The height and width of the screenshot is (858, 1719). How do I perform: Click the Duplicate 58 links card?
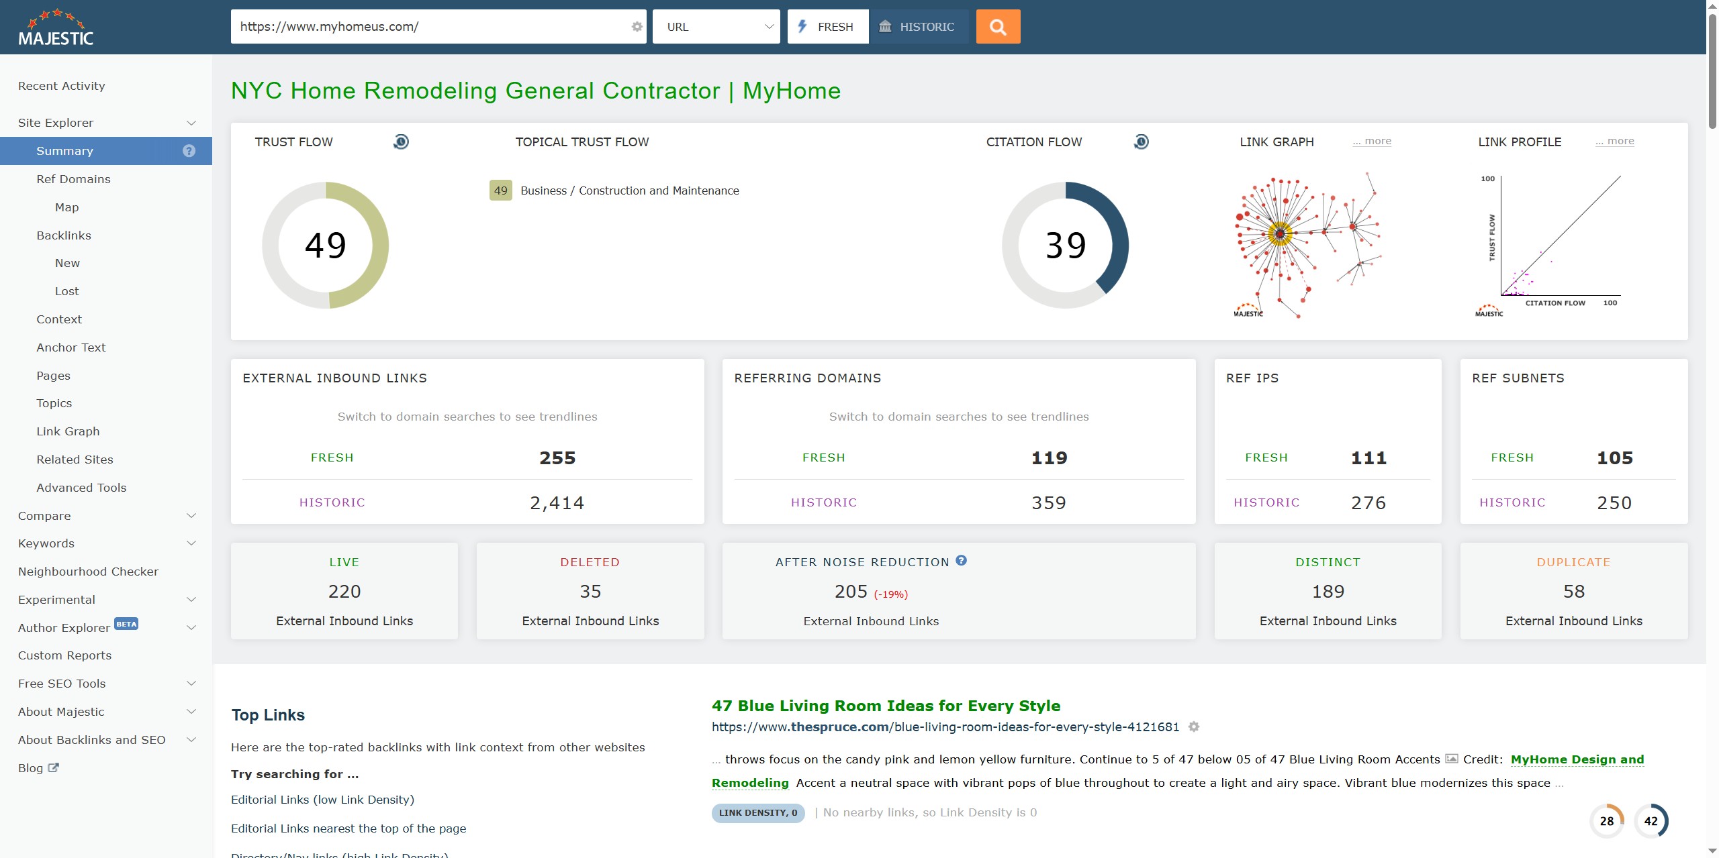point(1574,591)
